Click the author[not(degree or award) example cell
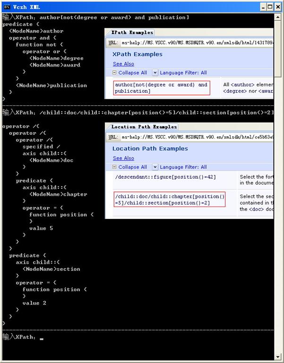 tap(162, 88)
